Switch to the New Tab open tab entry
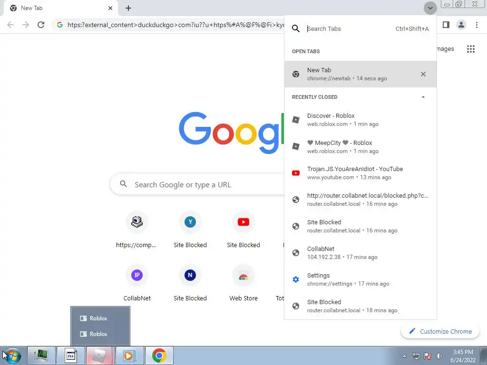487x365 pixels. pyautogui.click(x=360, y=74)
